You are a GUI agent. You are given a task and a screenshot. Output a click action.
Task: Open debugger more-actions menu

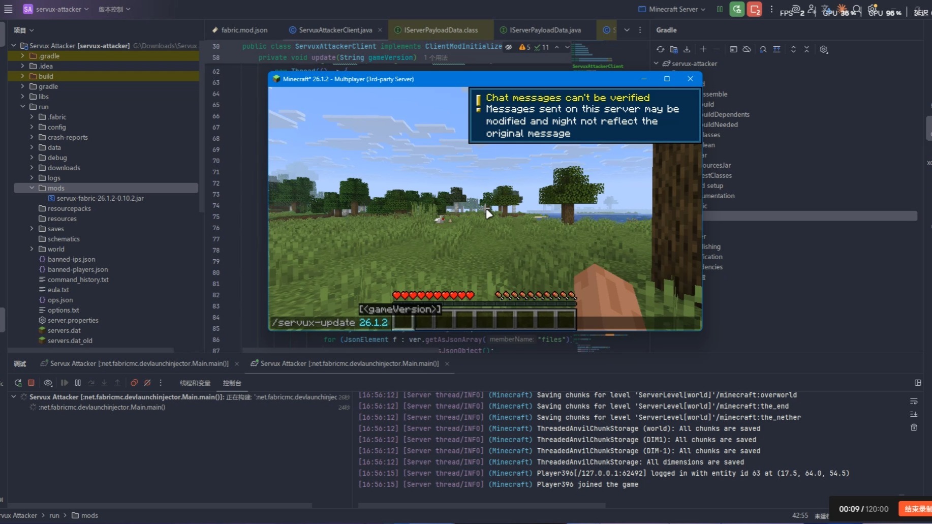click(161, 383)
